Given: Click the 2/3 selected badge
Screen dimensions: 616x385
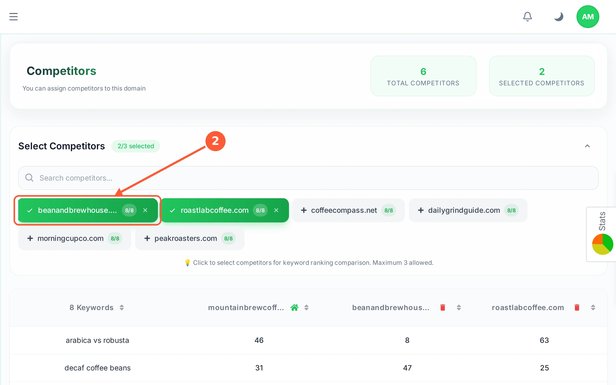Looking at the screenshot, I should 136,146.
